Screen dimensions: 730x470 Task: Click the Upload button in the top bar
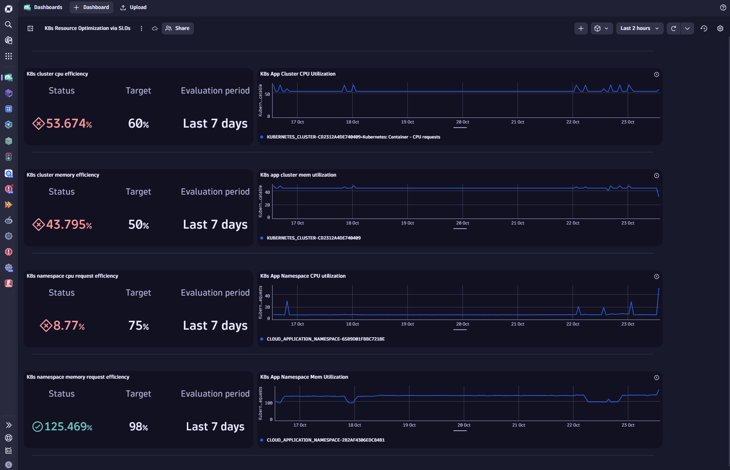pyautogui.click(x=133, y=7)
